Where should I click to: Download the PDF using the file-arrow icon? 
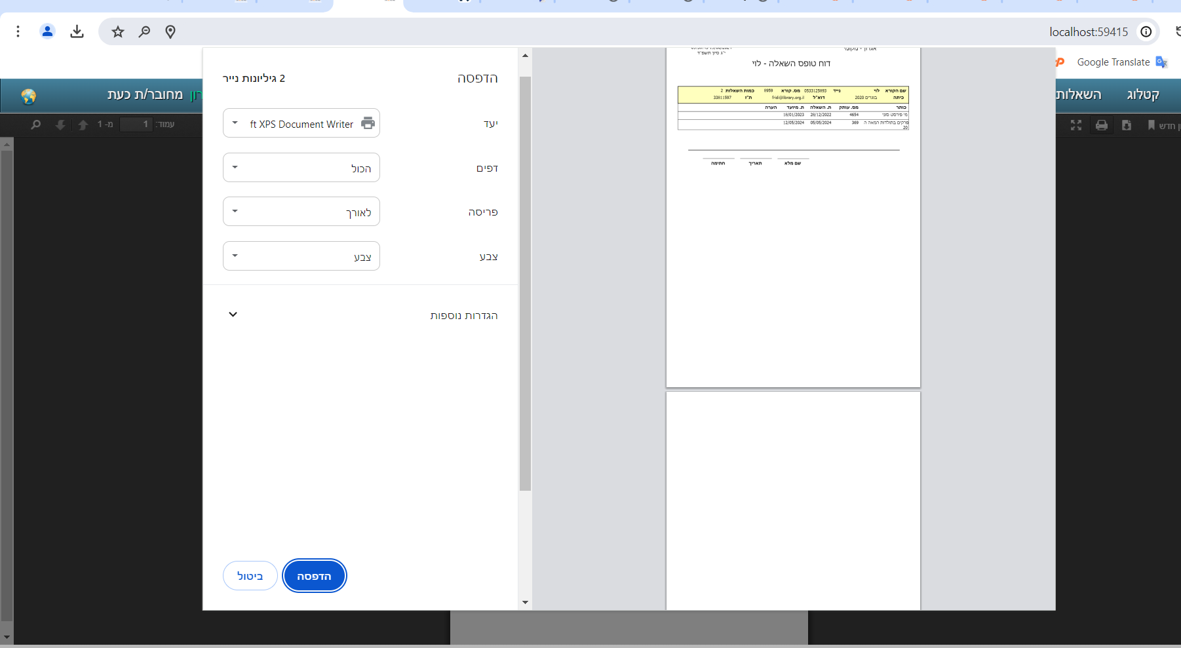[x=1127, y=125]
